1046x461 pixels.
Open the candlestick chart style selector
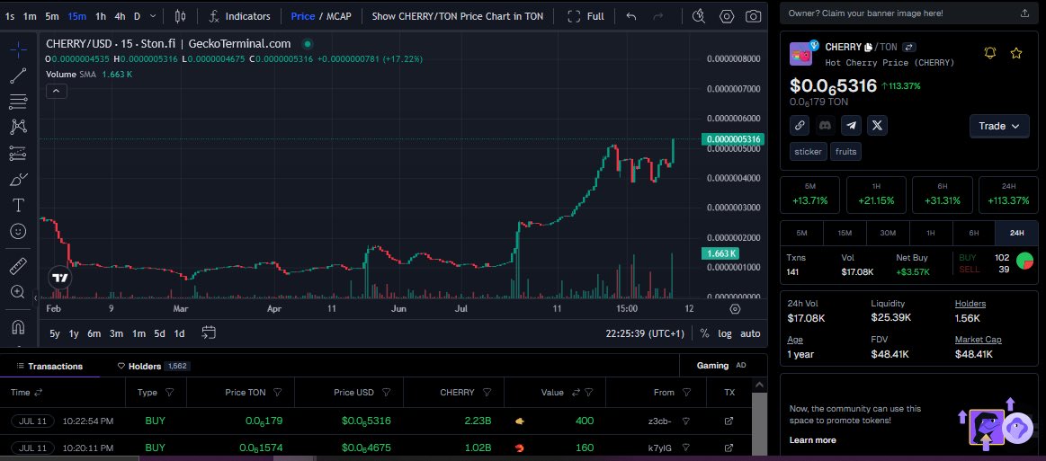coord(180,16)
